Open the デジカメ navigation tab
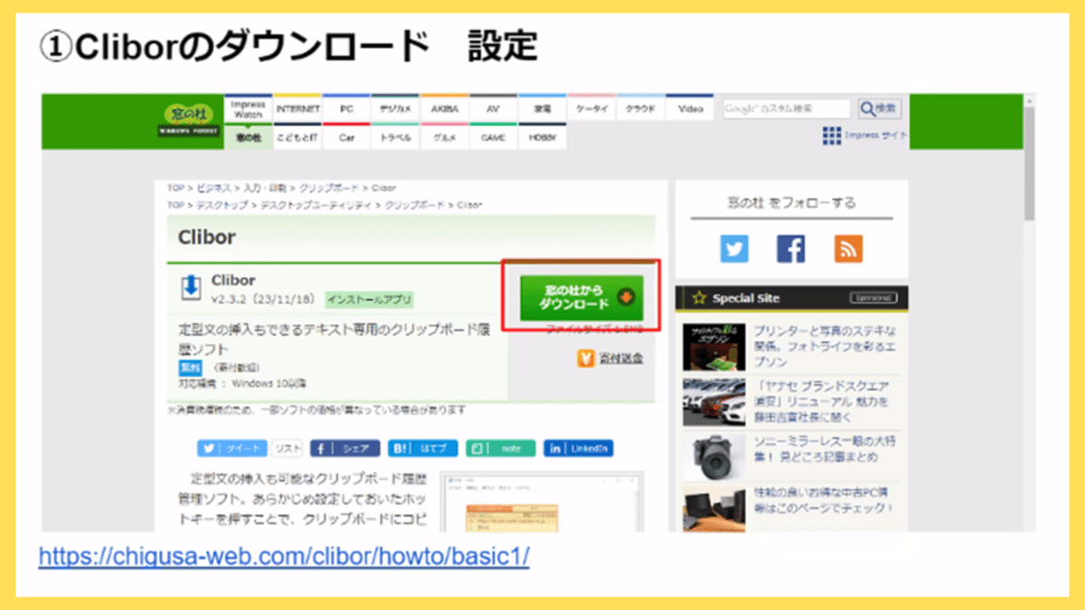 (x=395, y=108)
